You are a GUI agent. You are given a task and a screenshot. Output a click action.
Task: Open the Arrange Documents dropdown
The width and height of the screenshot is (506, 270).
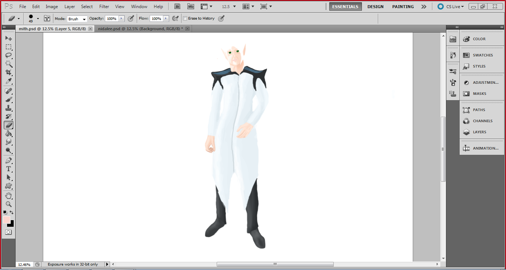[x=249, y=7]
